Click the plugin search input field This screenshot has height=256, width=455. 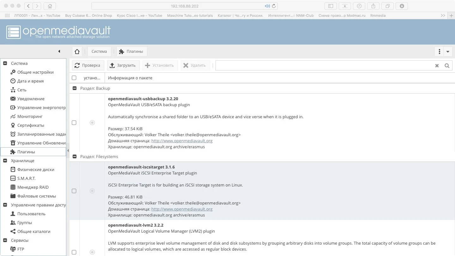(325, 65)
